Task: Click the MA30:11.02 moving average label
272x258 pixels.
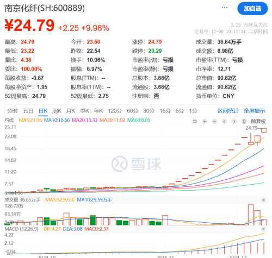Action: pos(113,120)
